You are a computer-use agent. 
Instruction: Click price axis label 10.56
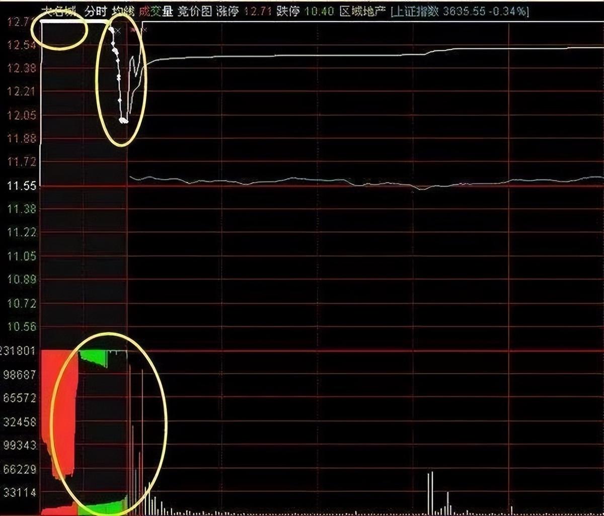22,327
